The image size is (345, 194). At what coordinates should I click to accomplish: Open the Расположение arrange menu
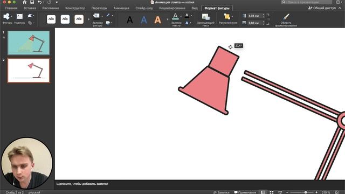[228, 19]
